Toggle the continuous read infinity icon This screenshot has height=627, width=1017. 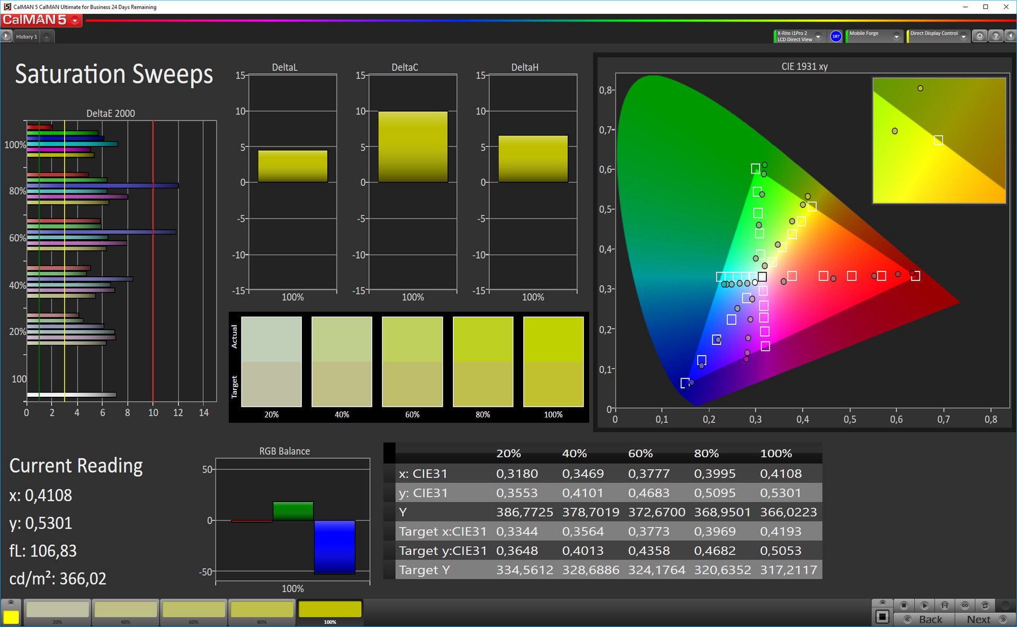965,605
